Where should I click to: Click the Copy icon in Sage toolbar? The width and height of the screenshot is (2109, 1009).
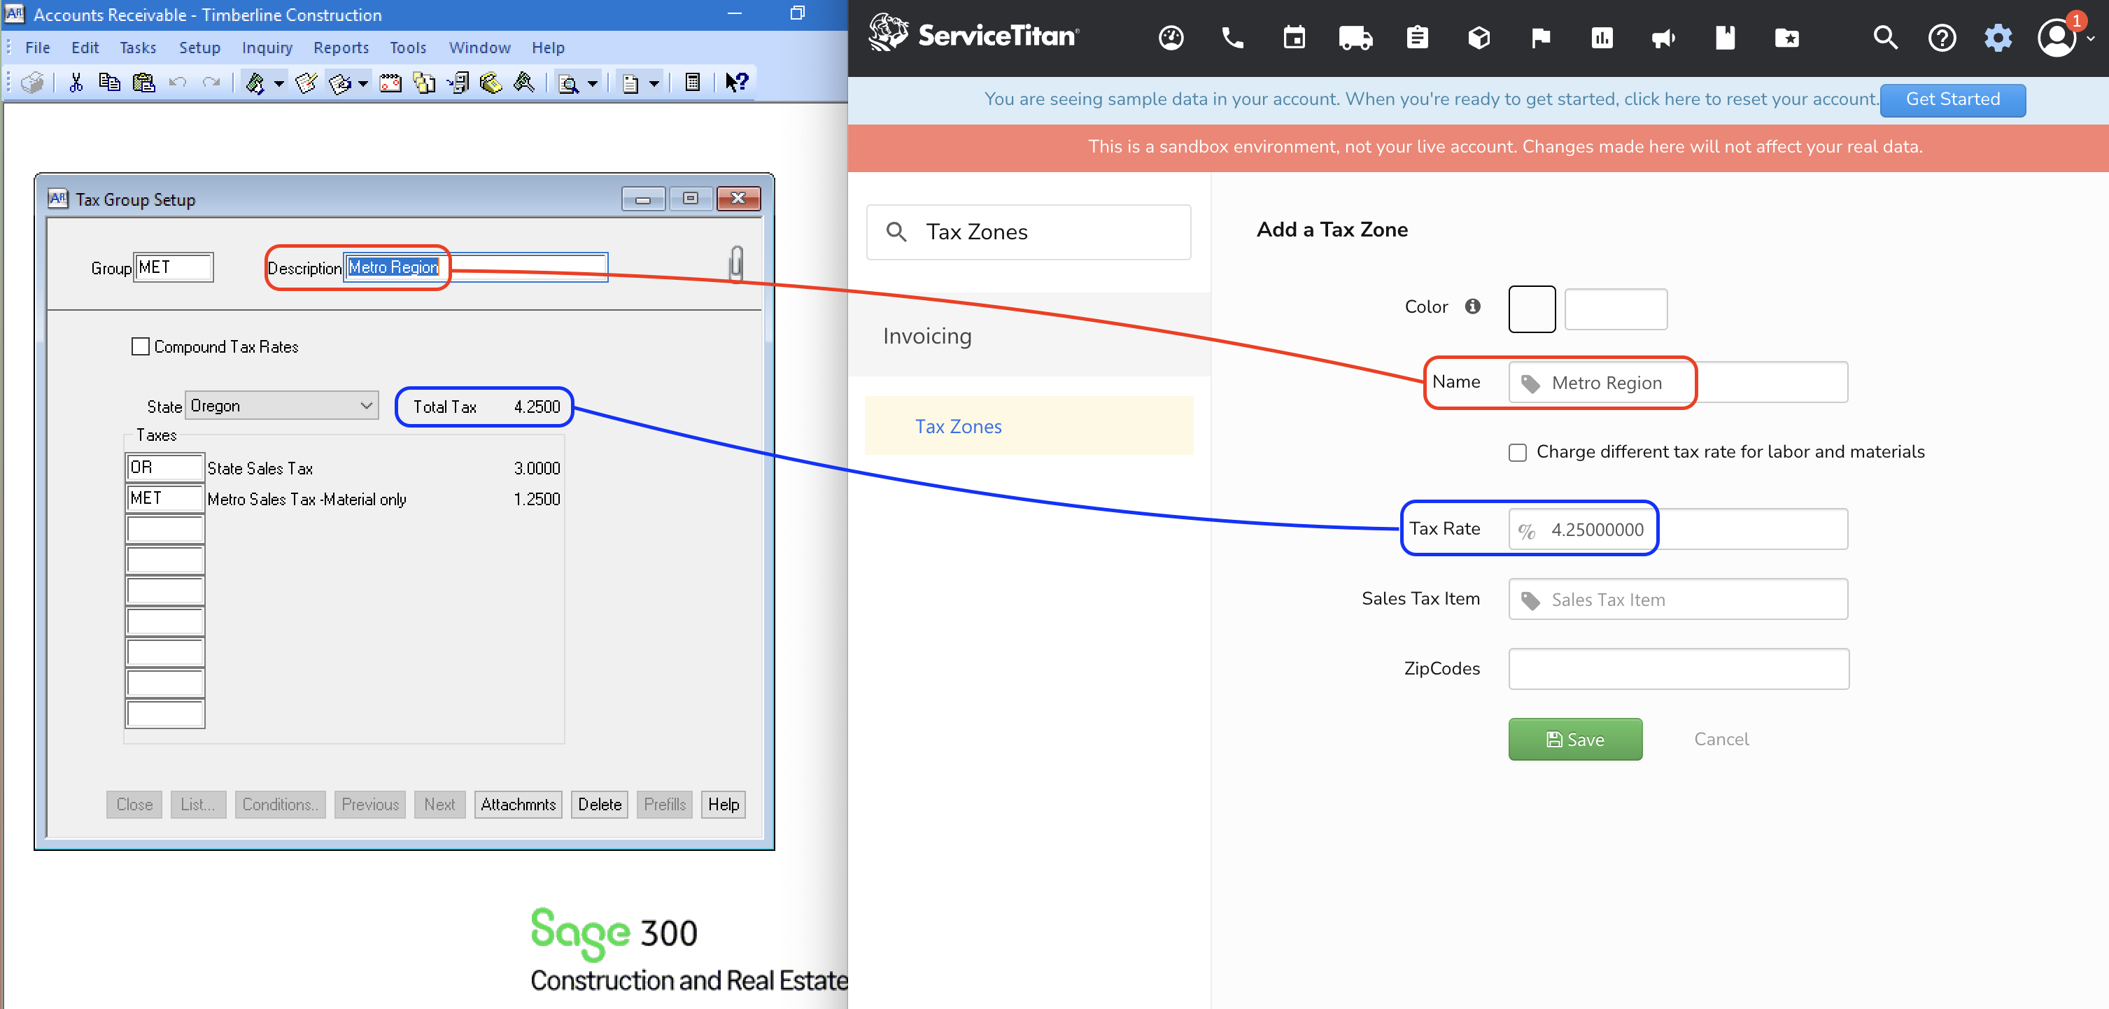(x=109, y=83)
